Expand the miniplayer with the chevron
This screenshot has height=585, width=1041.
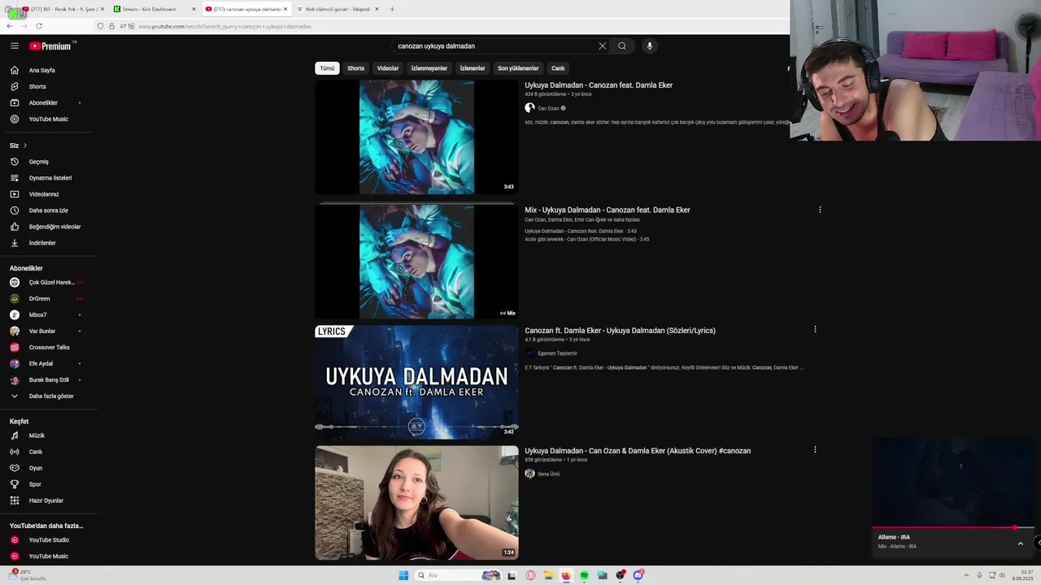(x=1021, y=544)
